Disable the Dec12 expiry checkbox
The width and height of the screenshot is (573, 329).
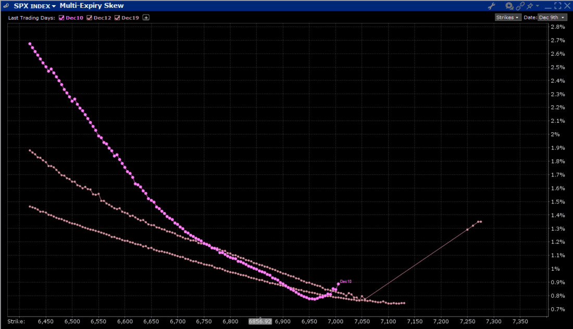pos(89,17)
